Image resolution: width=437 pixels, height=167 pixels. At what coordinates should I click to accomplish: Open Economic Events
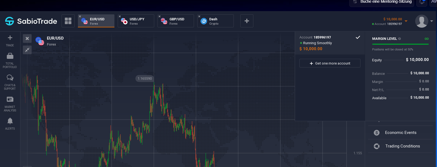[400, 133]
